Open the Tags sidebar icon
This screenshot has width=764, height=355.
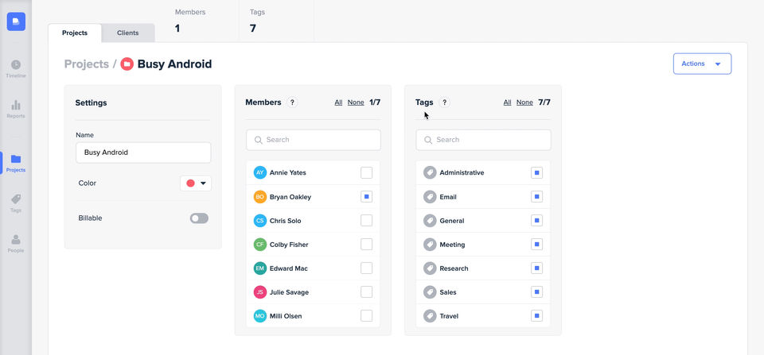tap(16, 200)
